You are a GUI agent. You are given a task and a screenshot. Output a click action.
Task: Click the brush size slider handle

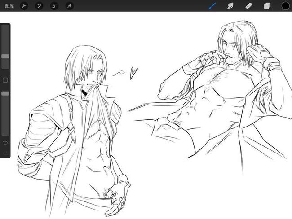point(5,57)
